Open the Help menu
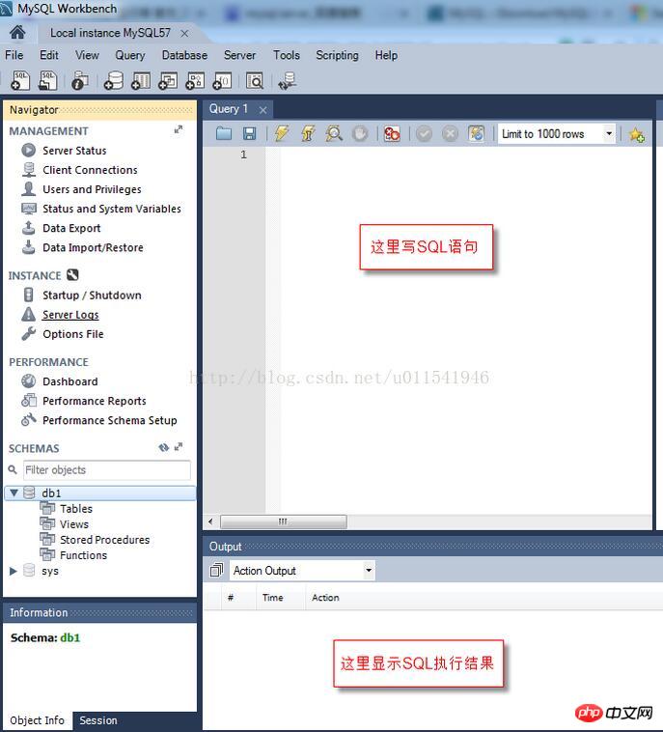 pyautogui.click(x=386, y=55)
